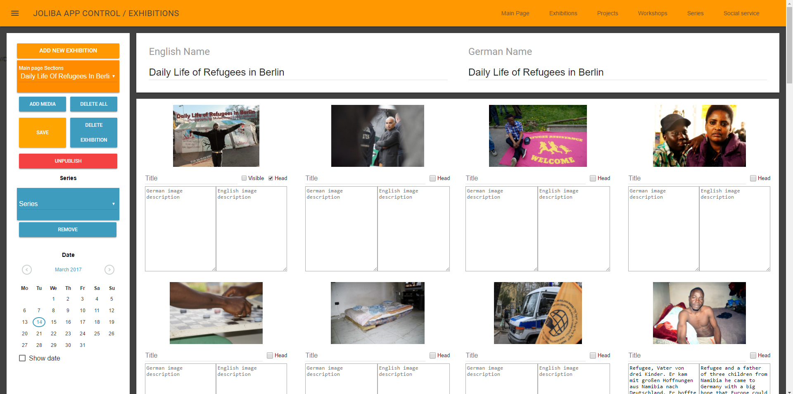Click the police van thumbnail

click(538, 313)
